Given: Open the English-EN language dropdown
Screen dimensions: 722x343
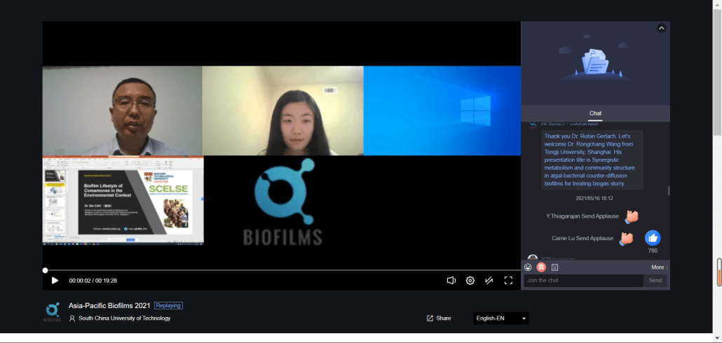Looking at the screenshot, I should [500, 318].
